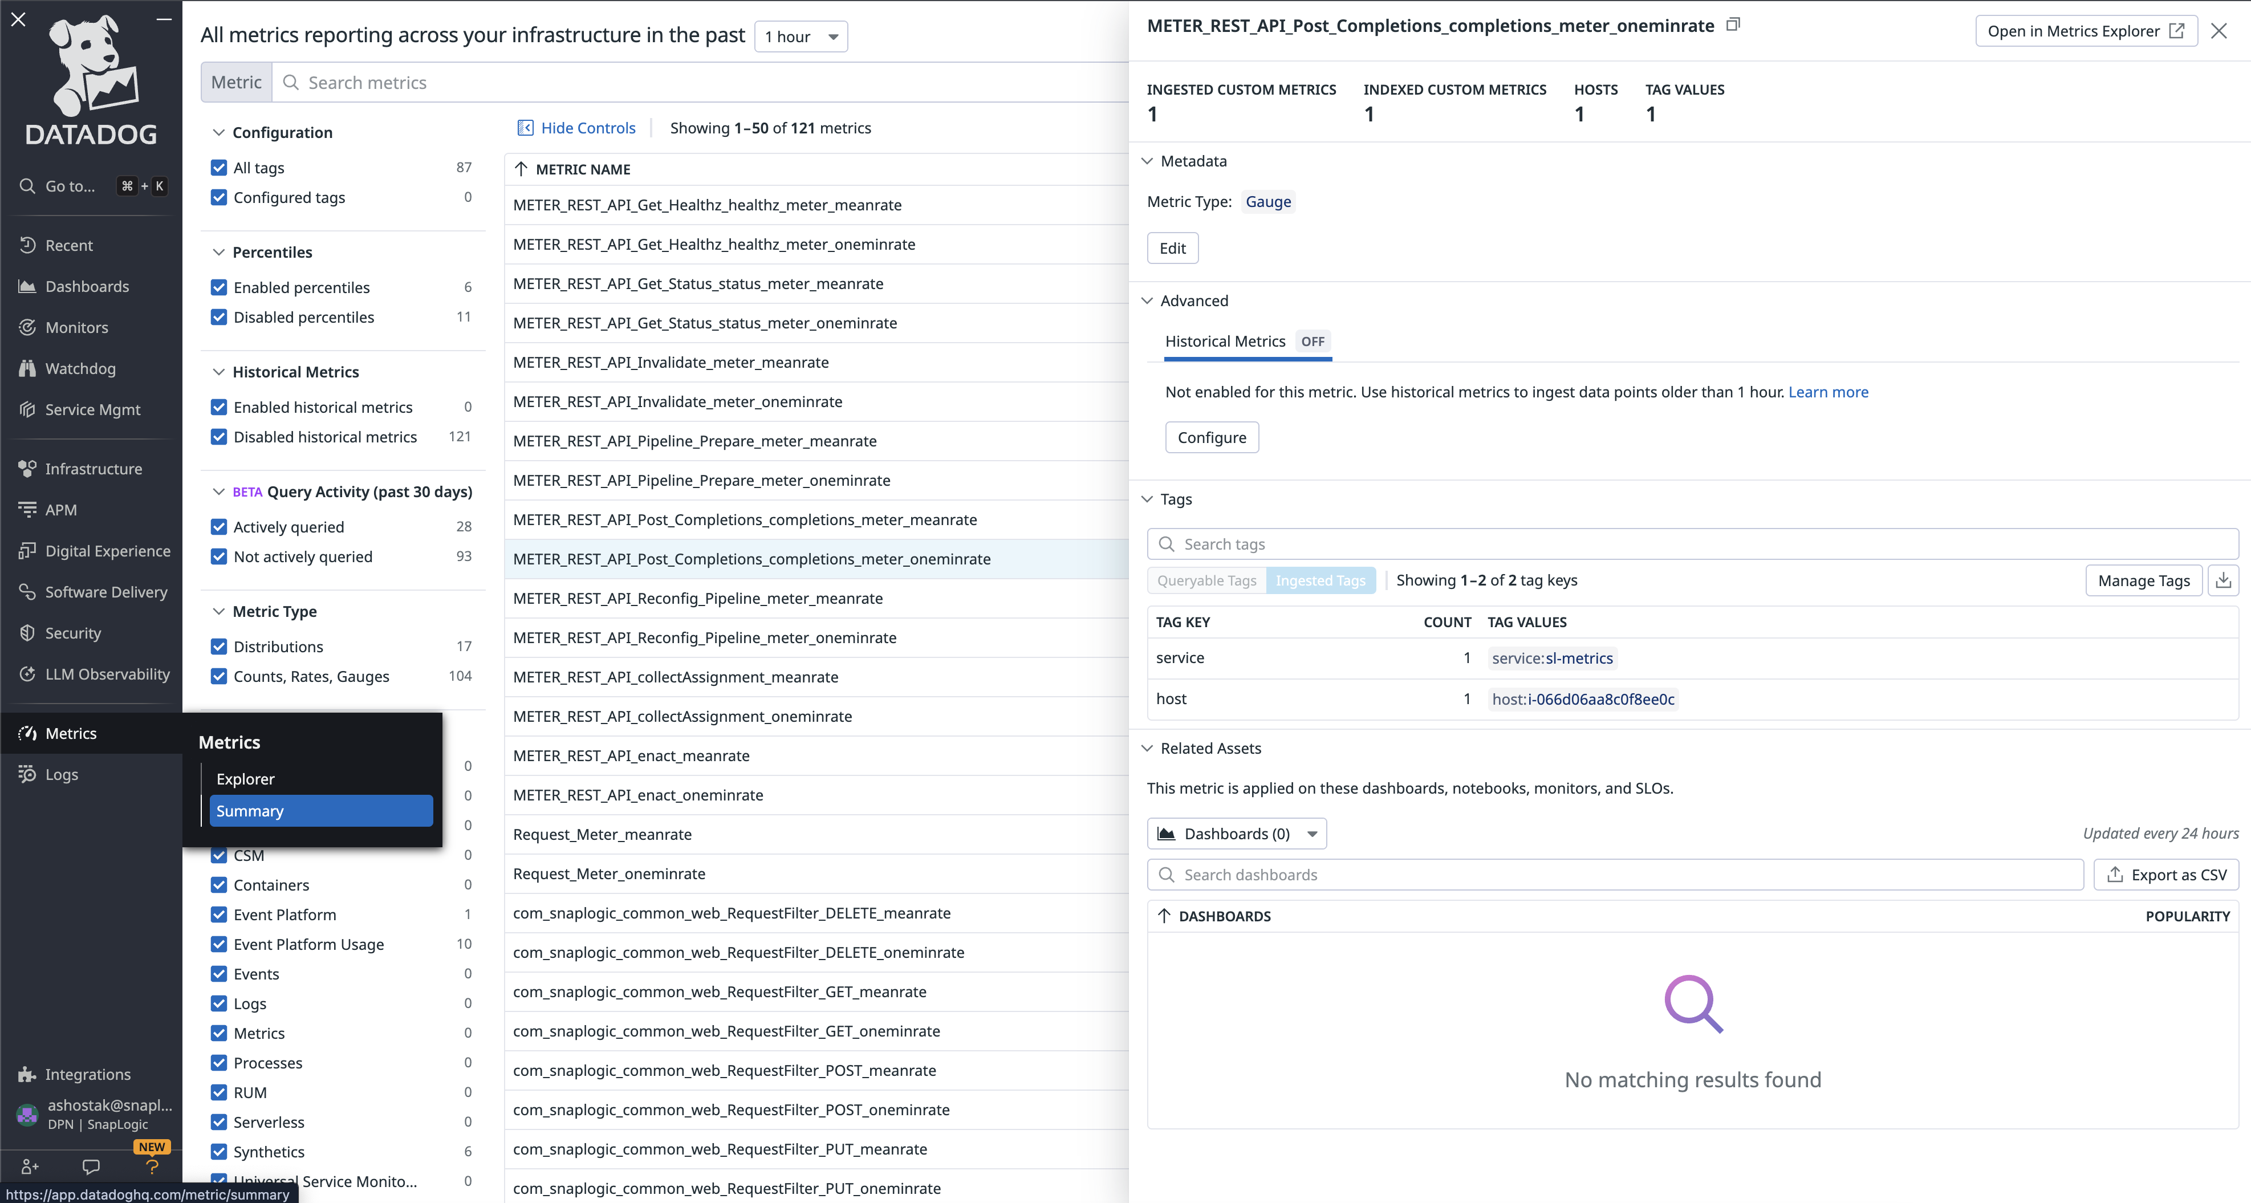This screenshot has height=1203, width=2251.
Task: Click the Search tags input field
Action: pyautogui.click(x=1485, y=543)
